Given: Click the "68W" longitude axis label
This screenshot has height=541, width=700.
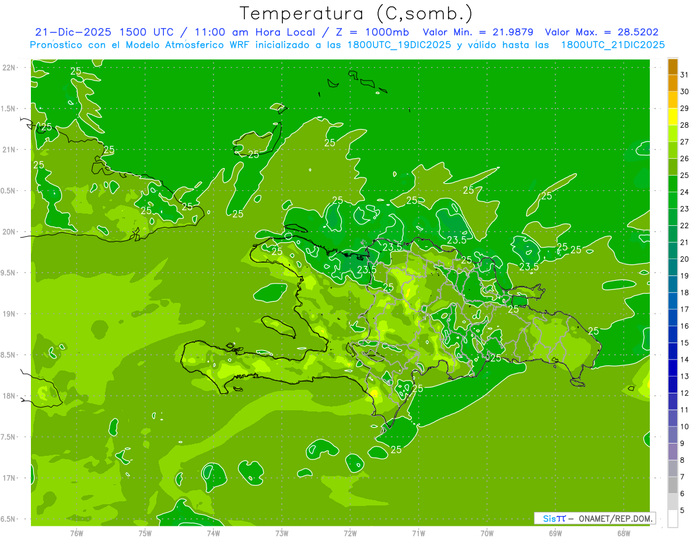Looking at the screenshot, I should pyautogui.click(x=624, y=533).
